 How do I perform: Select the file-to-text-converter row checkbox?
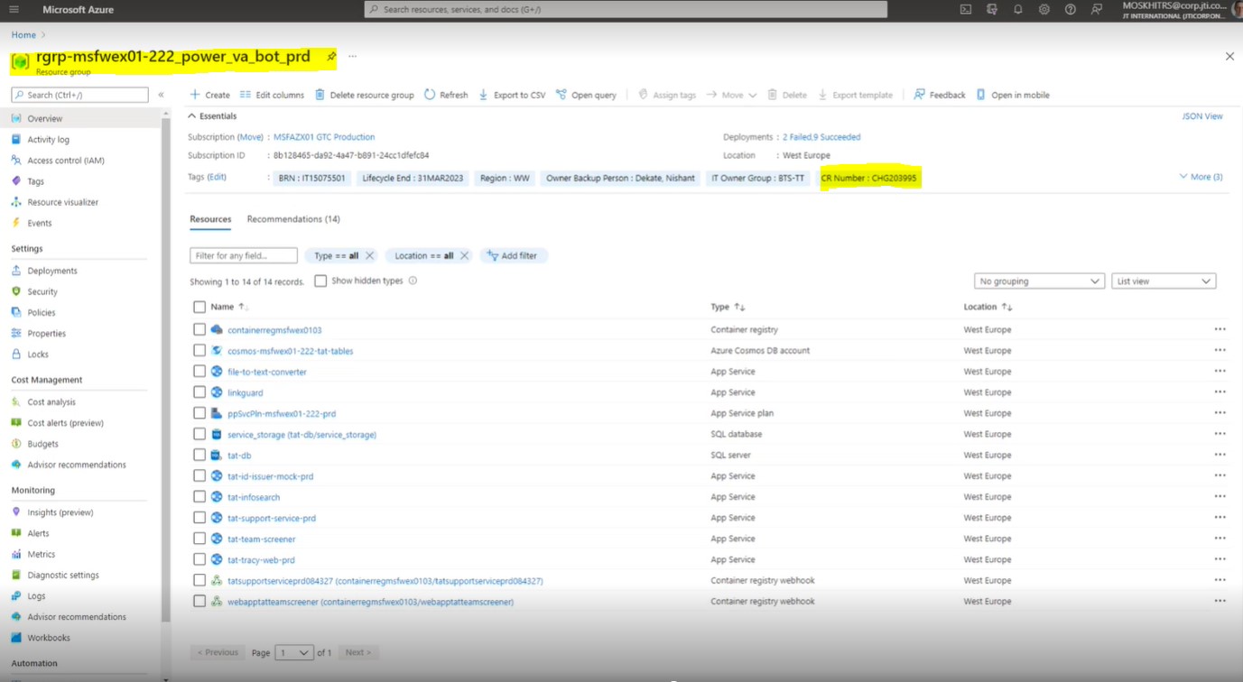click(199, 372)
